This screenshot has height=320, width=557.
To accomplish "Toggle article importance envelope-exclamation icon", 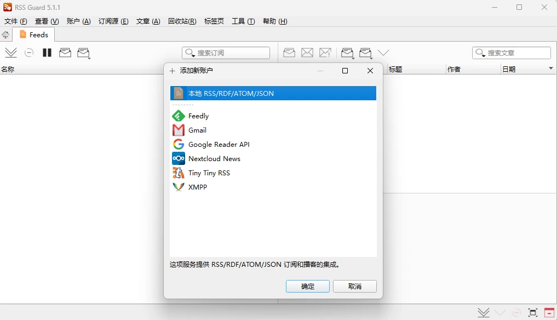I will click(x=325, y=53).
